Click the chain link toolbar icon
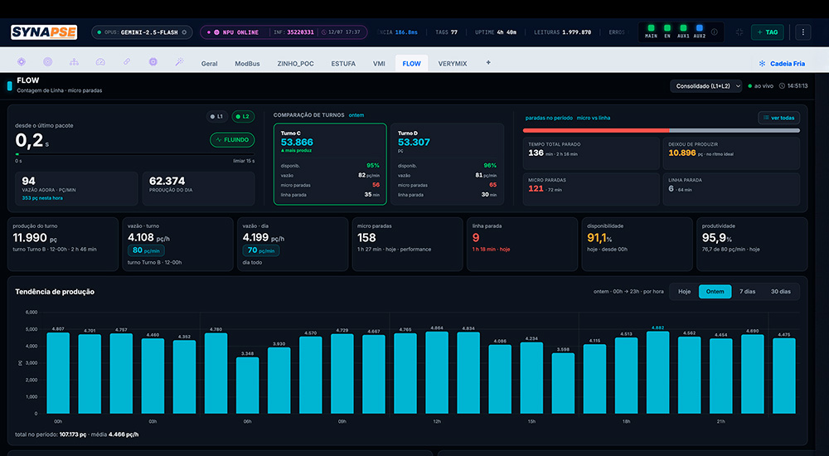This screenshot has width=829, height=456. click(x=127, y=62)
